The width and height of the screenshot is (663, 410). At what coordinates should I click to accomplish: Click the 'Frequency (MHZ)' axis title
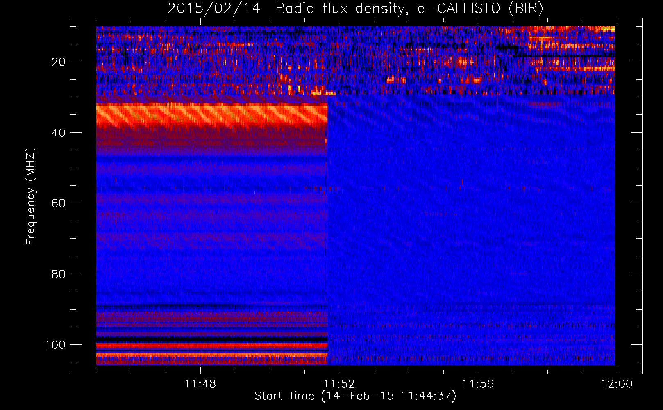pyautogui.click(x=31, y=196)
